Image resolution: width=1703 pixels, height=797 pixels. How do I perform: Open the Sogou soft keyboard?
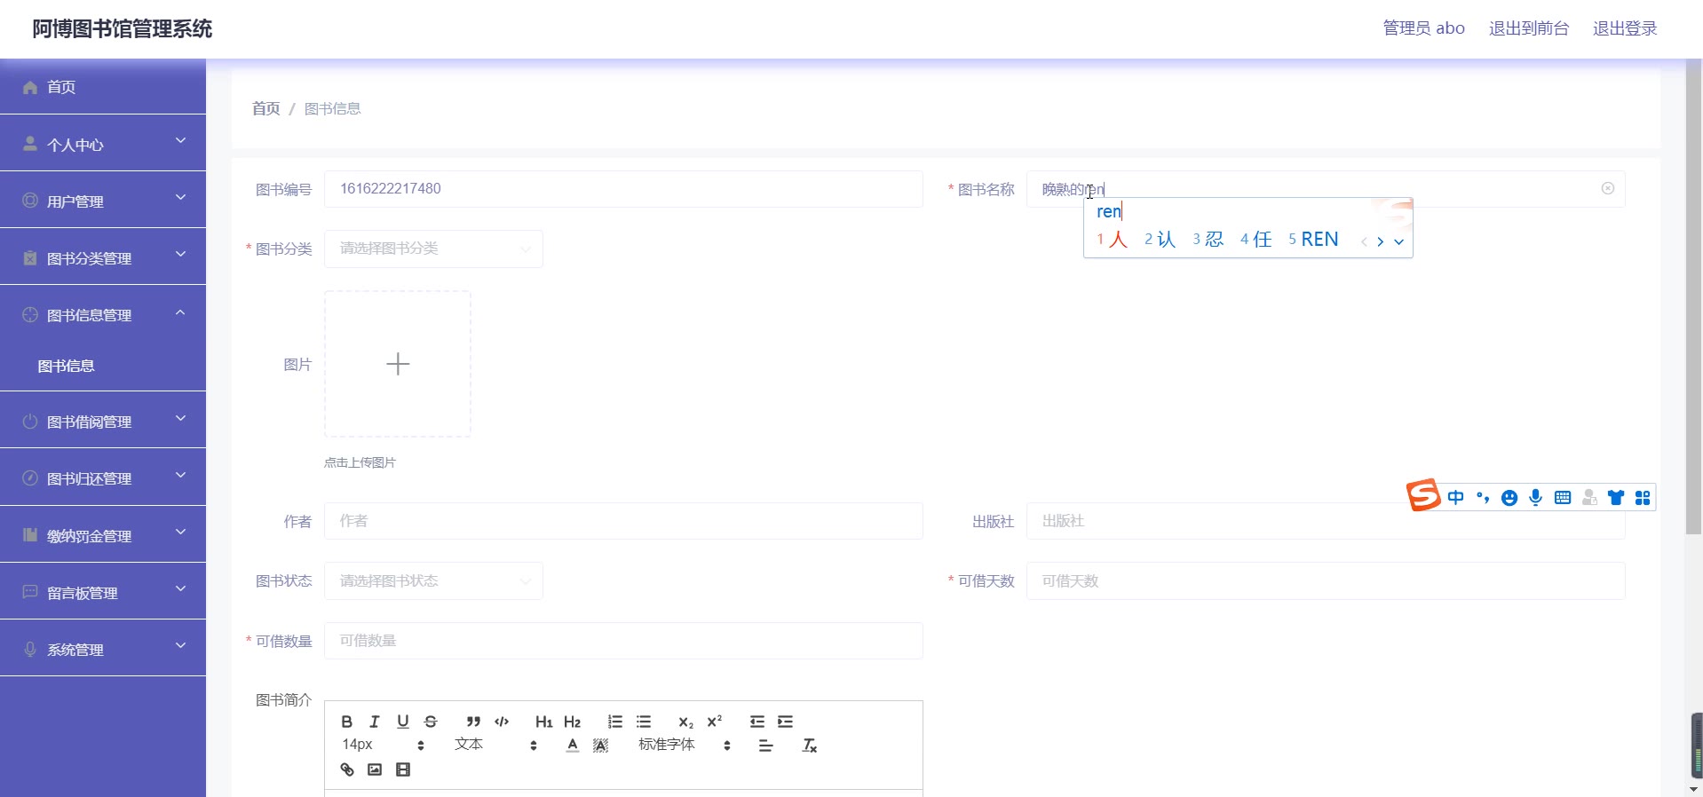pyautogui.click(x=1563, y=498)
